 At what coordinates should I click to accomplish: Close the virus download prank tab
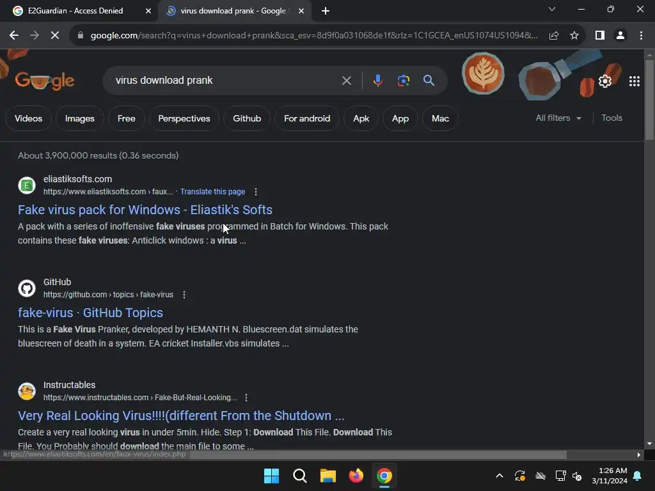pos(301,11)
